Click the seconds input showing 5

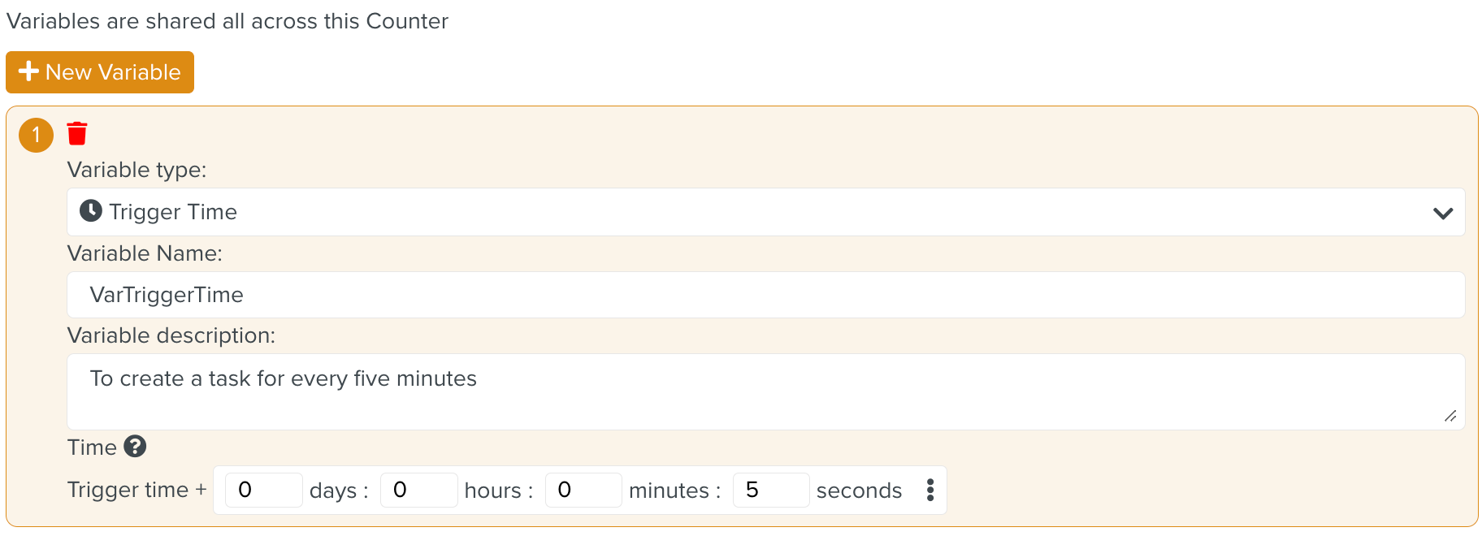click(770, 490)
